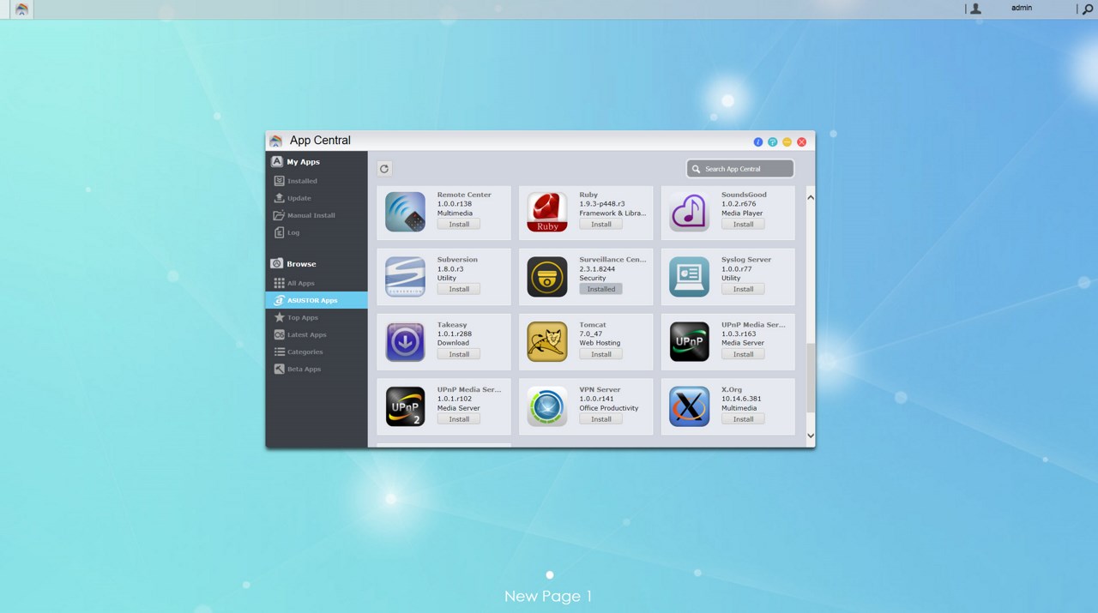Select the Subversion app icon
This screenshot has height=613, width=1098.
[405, 277]
